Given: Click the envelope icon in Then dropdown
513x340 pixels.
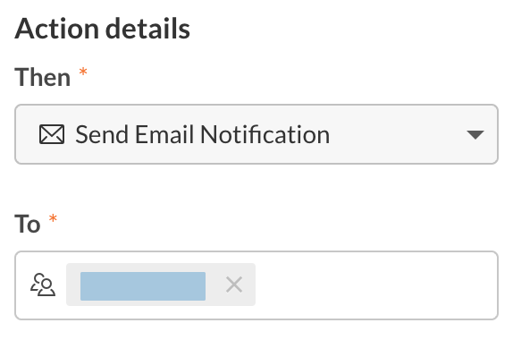Looking at the screenshot, I should click(x=52, y=134).
